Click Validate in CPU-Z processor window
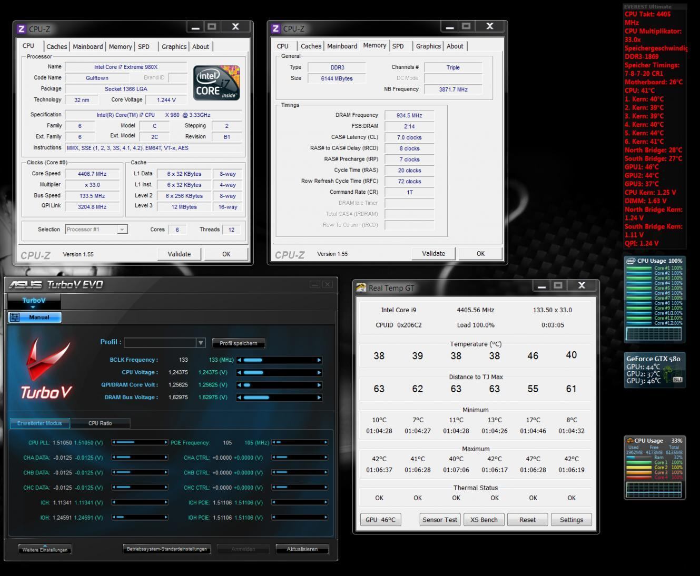The width and height of the screenshot is (700, 576). tap(179, 254)
